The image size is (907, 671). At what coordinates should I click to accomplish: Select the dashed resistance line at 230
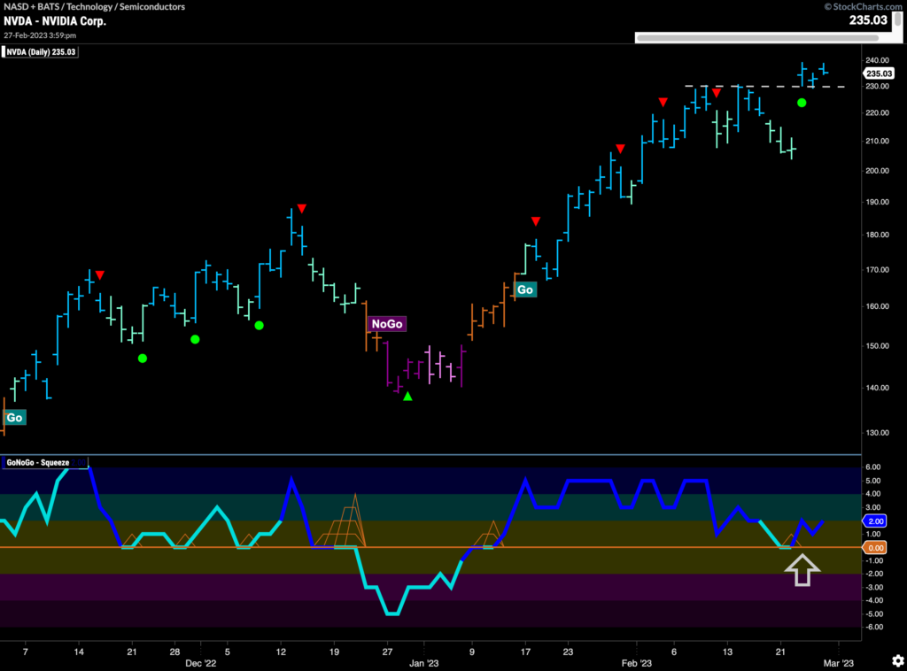(762, 86)
